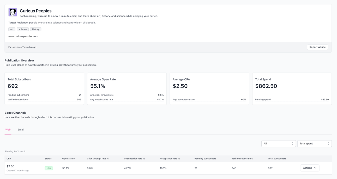Click the Average CPA card
Screen dimensions: 337x179
coord(209,89)
